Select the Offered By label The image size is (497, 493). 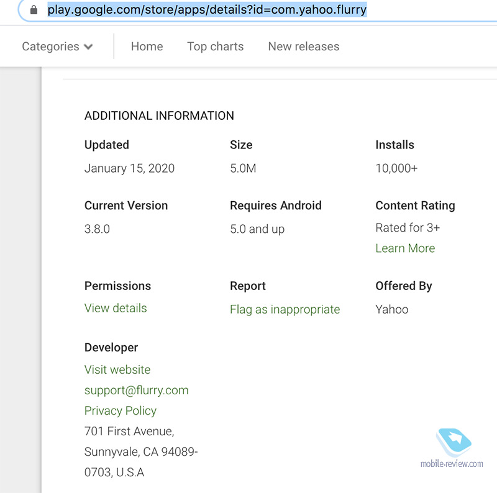pos(404,286)
